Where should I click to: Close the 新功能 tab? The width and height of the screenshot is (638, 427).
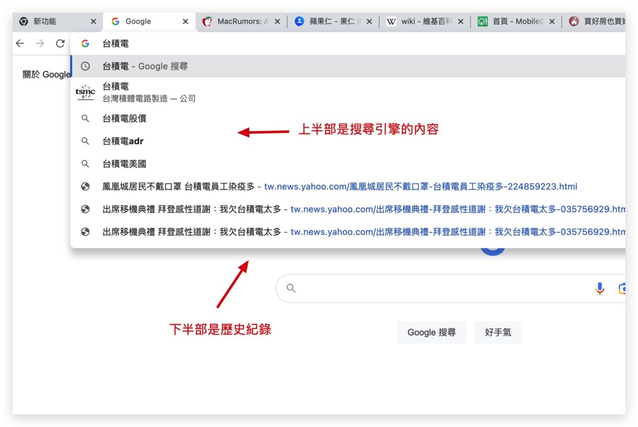point(94,22)
